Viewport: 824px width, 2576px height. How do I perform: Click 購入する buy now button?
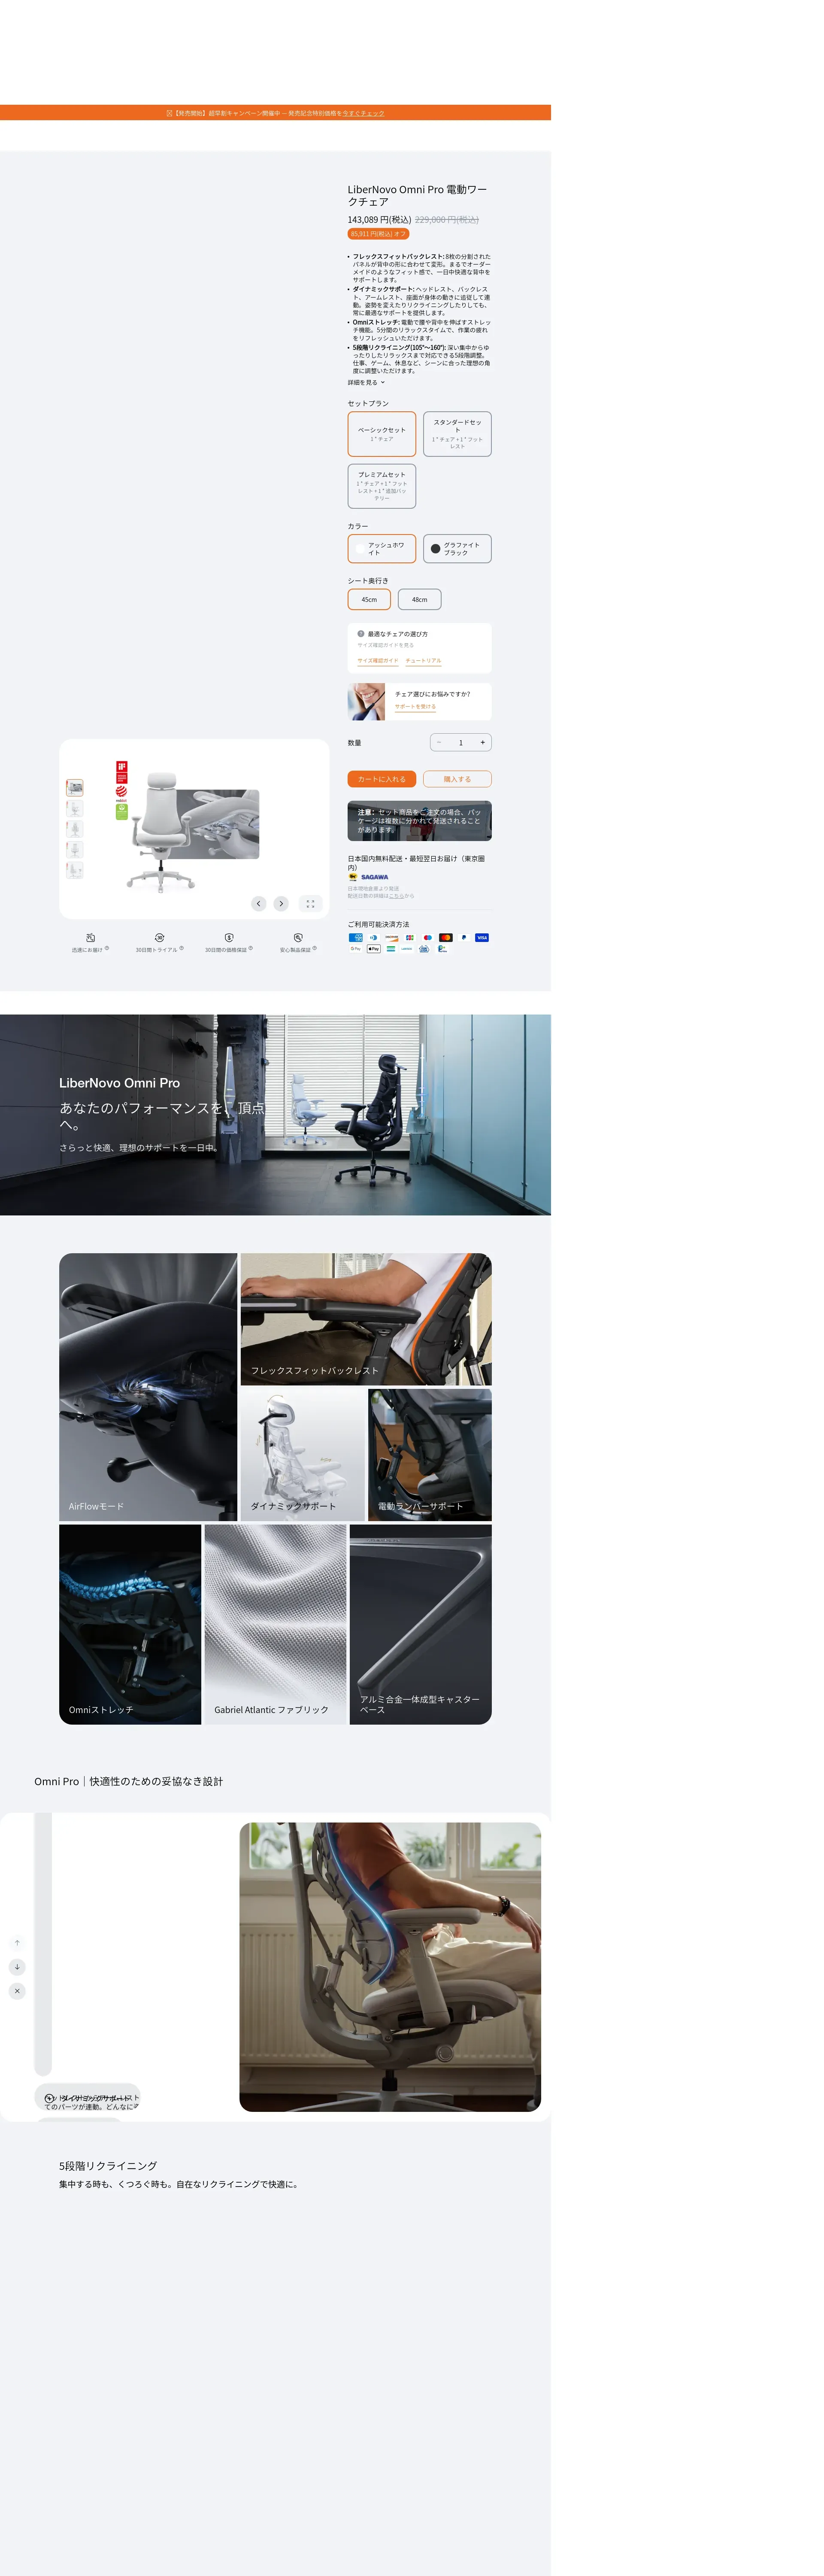[x=457, y=779]
